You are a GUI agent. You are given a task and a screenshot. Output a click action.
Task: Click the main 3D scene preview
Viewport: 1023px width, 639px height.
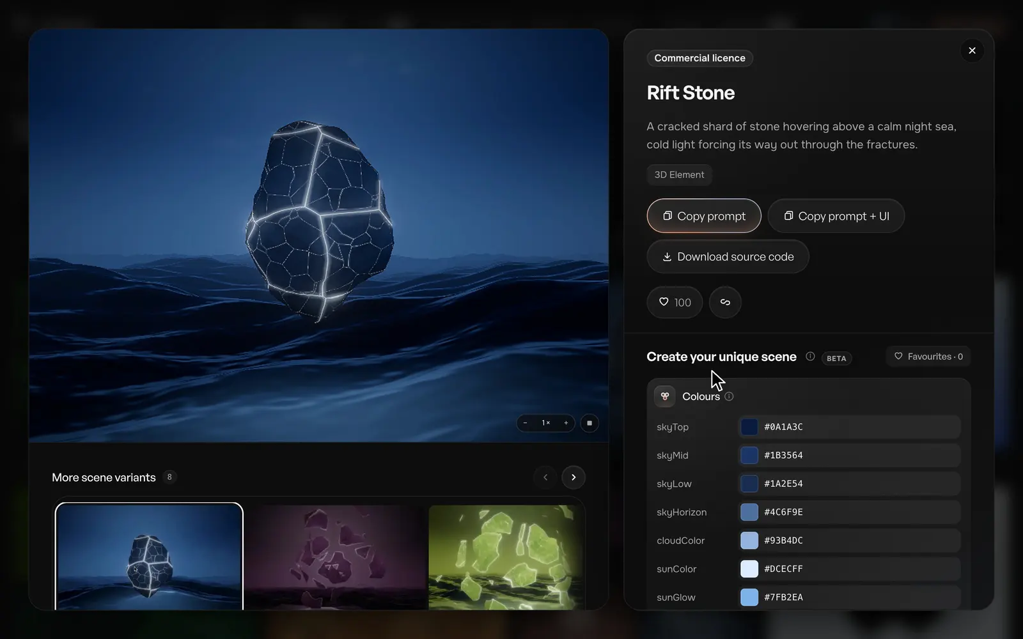tap(318, 236)
